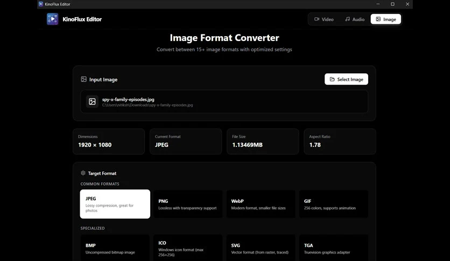Screen dimensions: 450x261
Task: Maximize the KinoFlux Editor window
Action: [x=392, y=4]
